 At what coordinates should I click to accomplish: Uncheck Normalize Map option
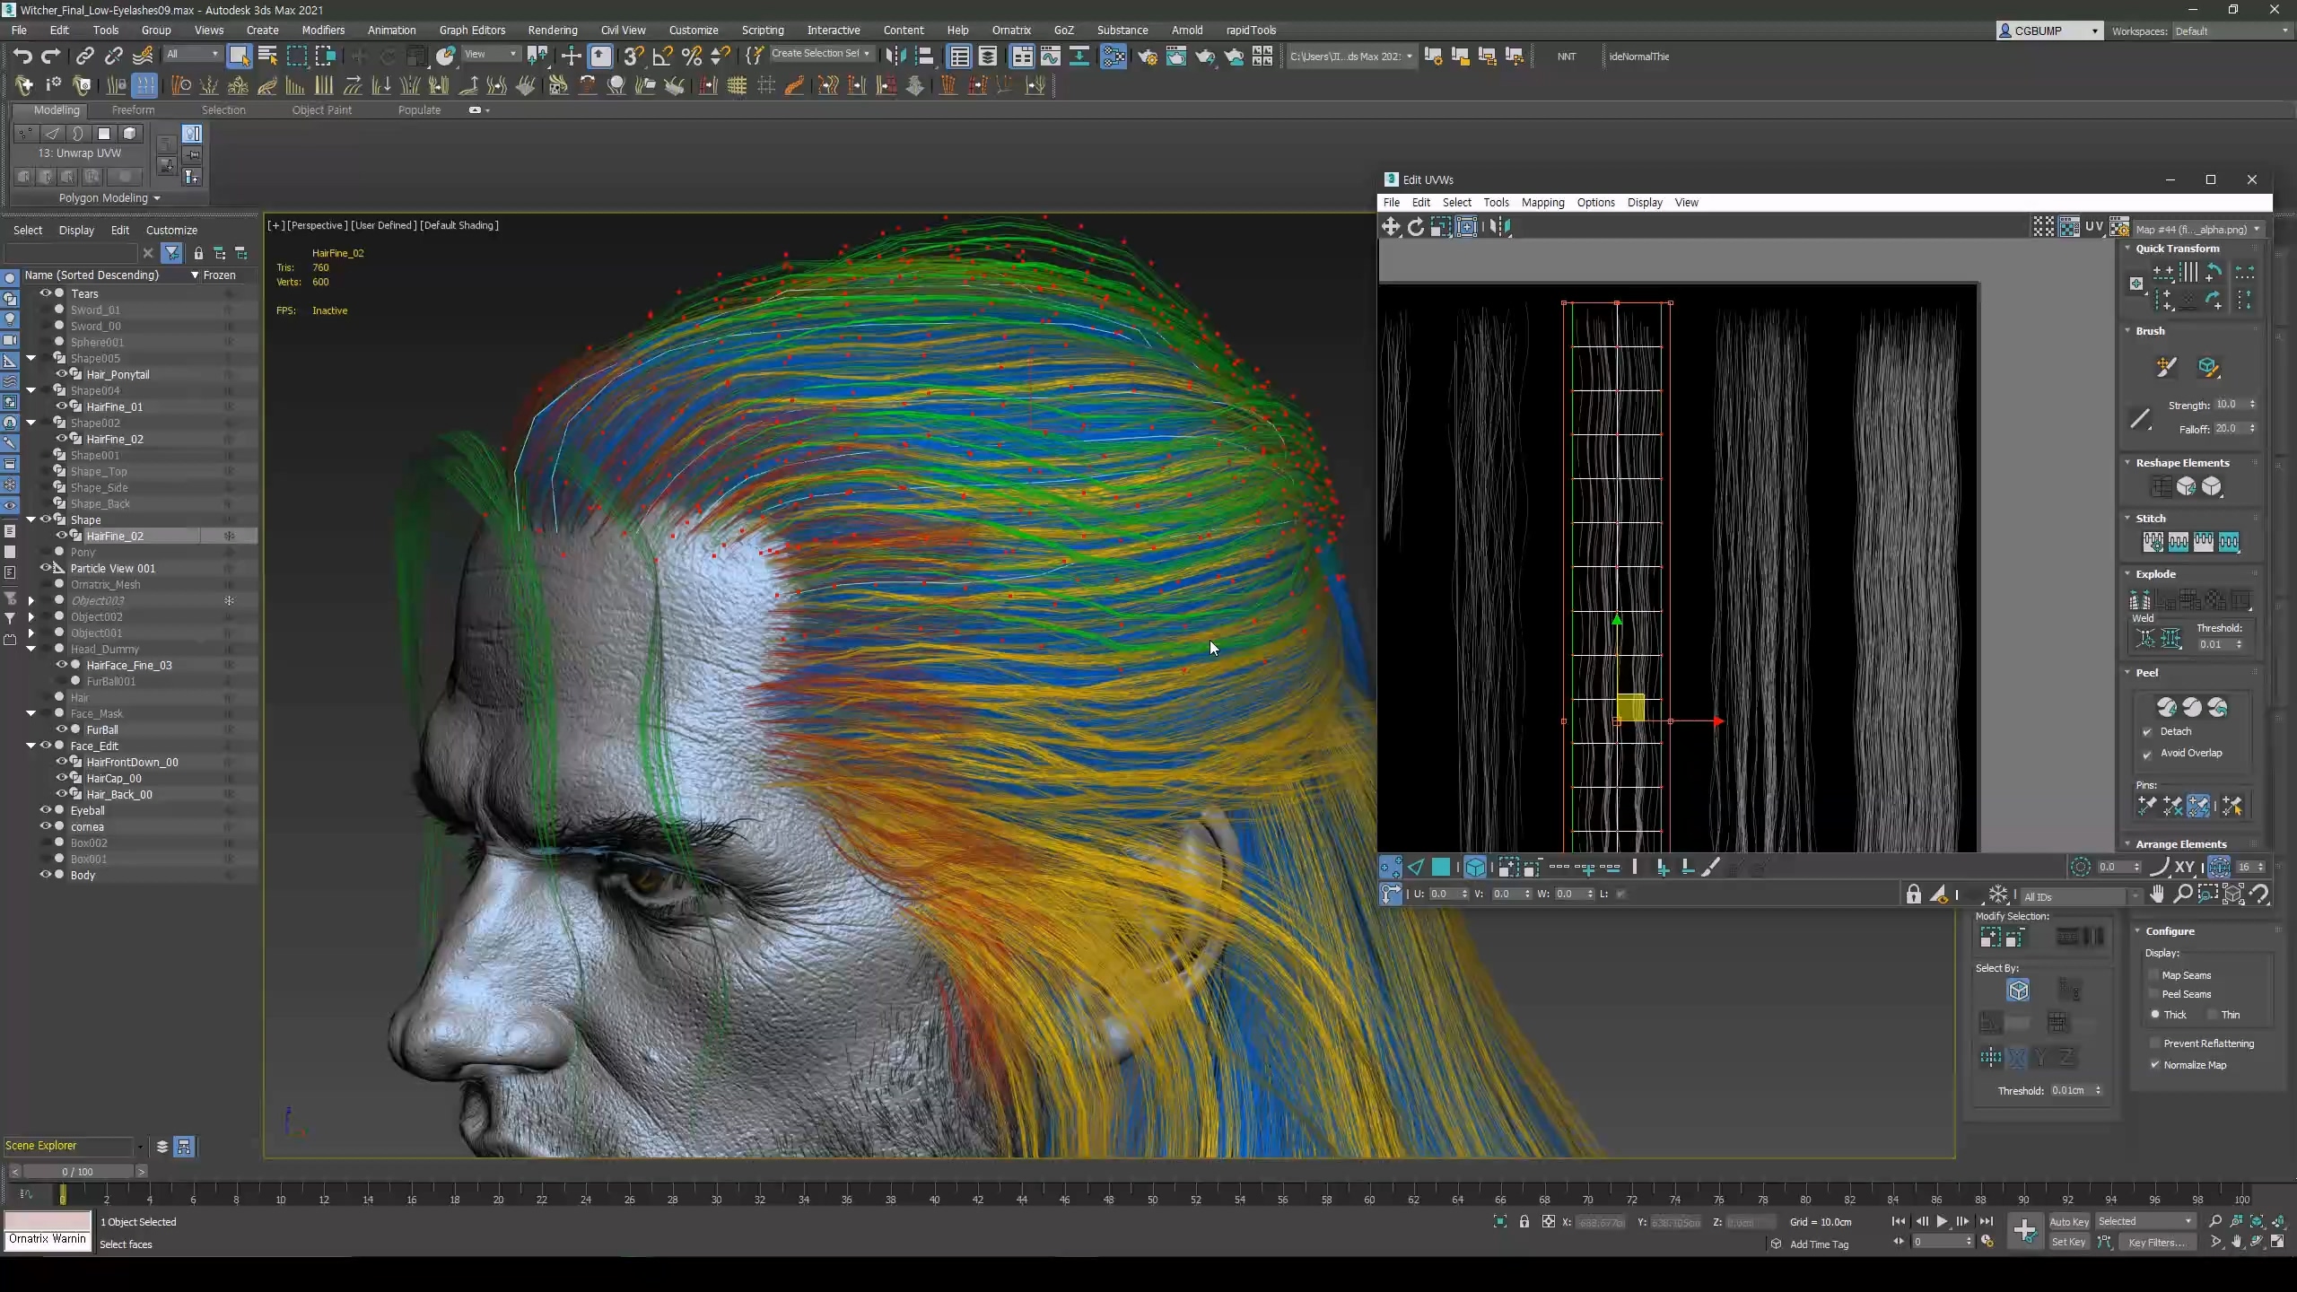(2155, 1065)
